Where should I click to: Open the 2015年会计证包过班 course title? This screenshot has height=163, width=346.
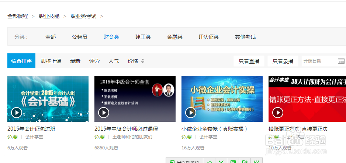31,129
